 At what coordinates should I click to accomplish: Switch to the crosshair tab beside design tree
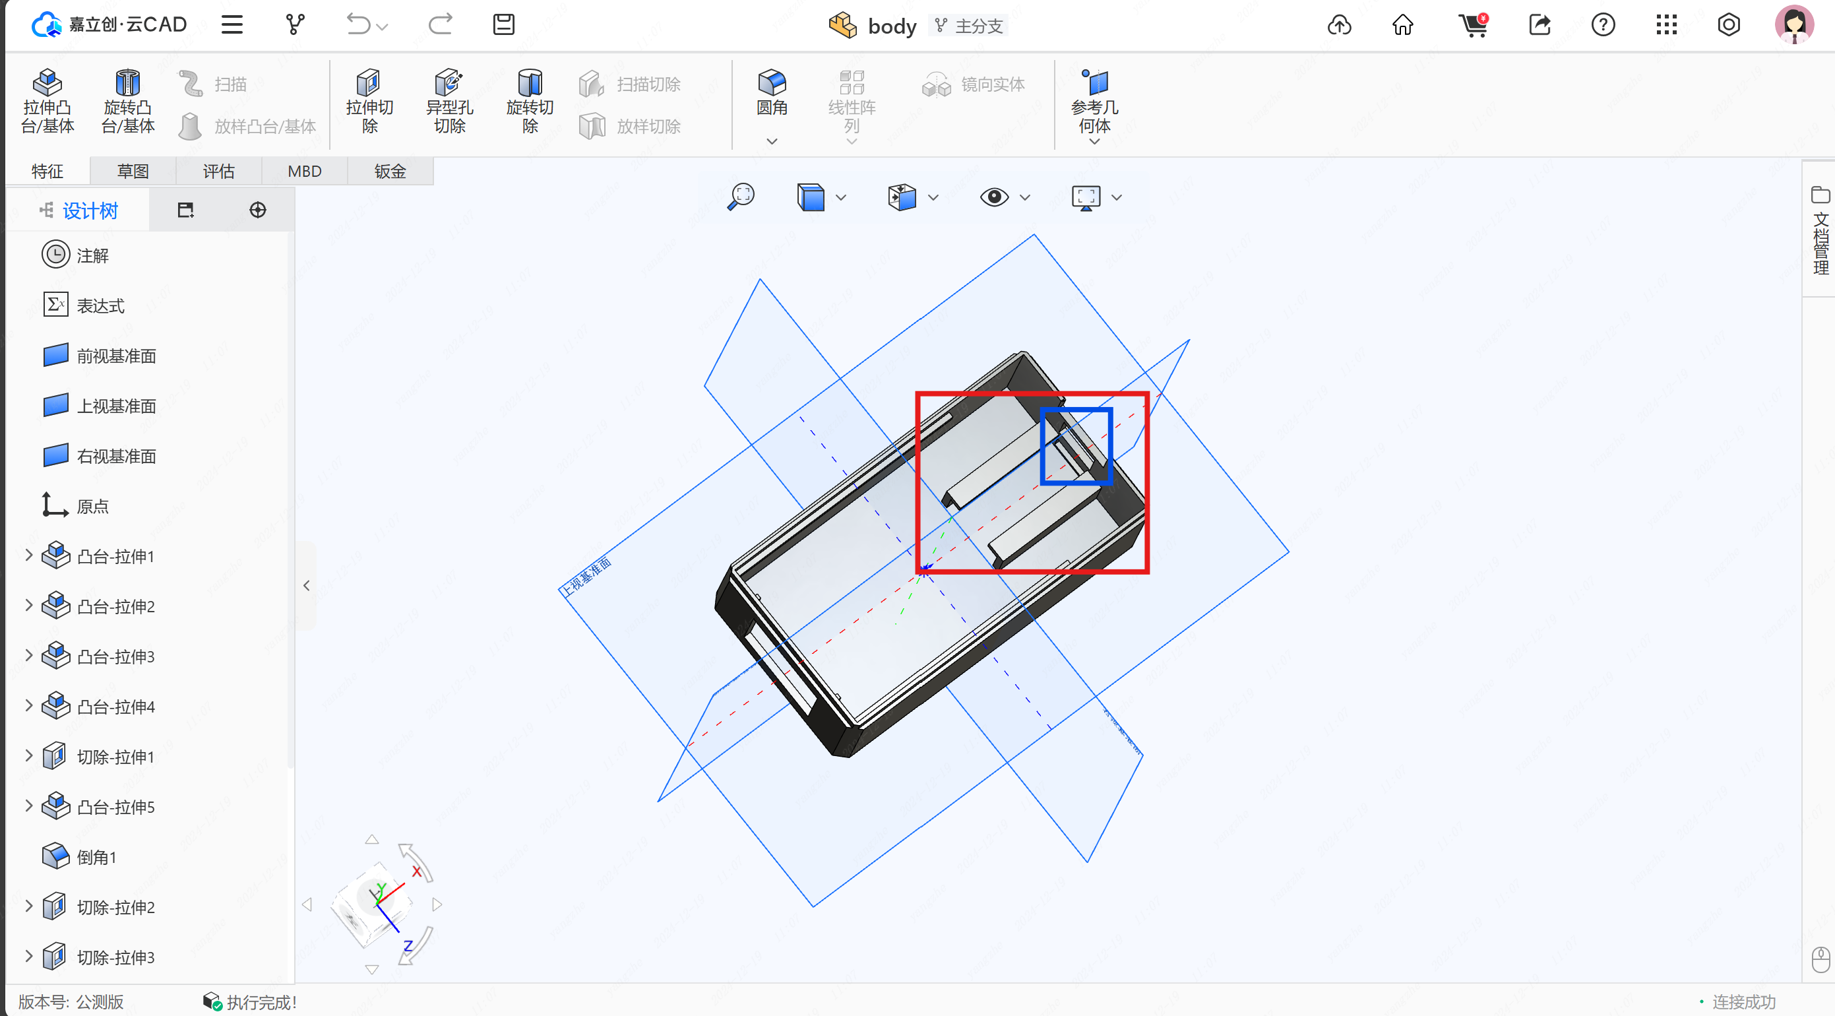click(258, 210)
